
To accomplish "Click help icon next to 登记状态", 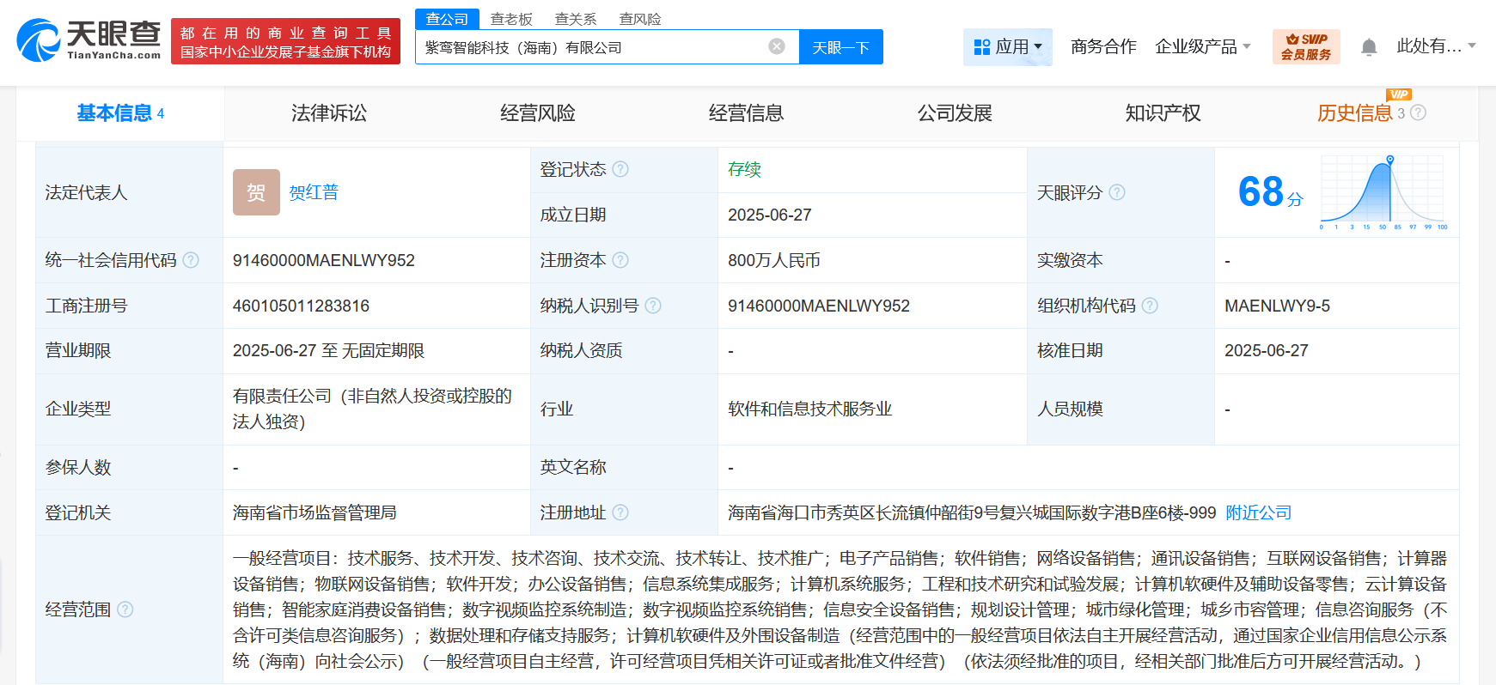I will 620,169.
